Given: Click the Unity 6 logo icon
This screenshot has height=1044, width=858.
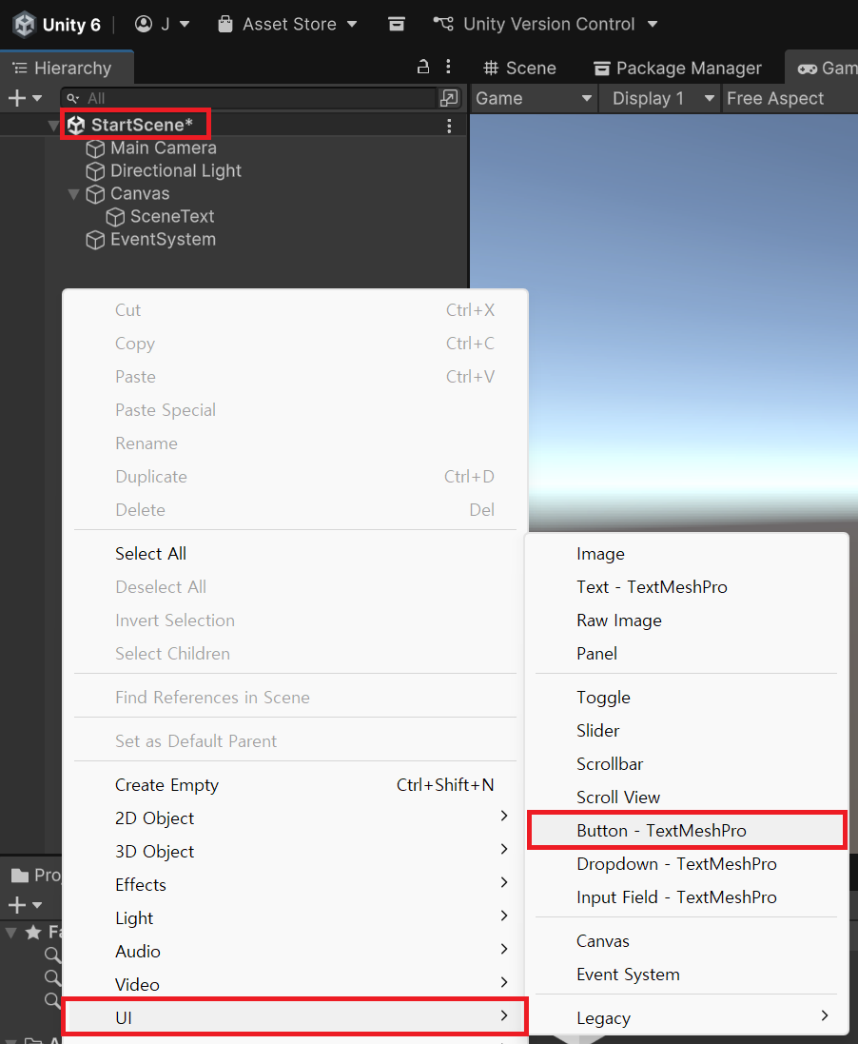Looking at the screenshot, I should (25, 25).
